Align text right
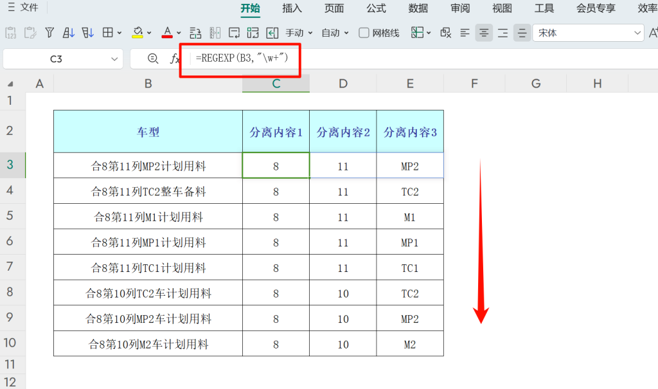 pyautogui.click(x=502, y=33)
